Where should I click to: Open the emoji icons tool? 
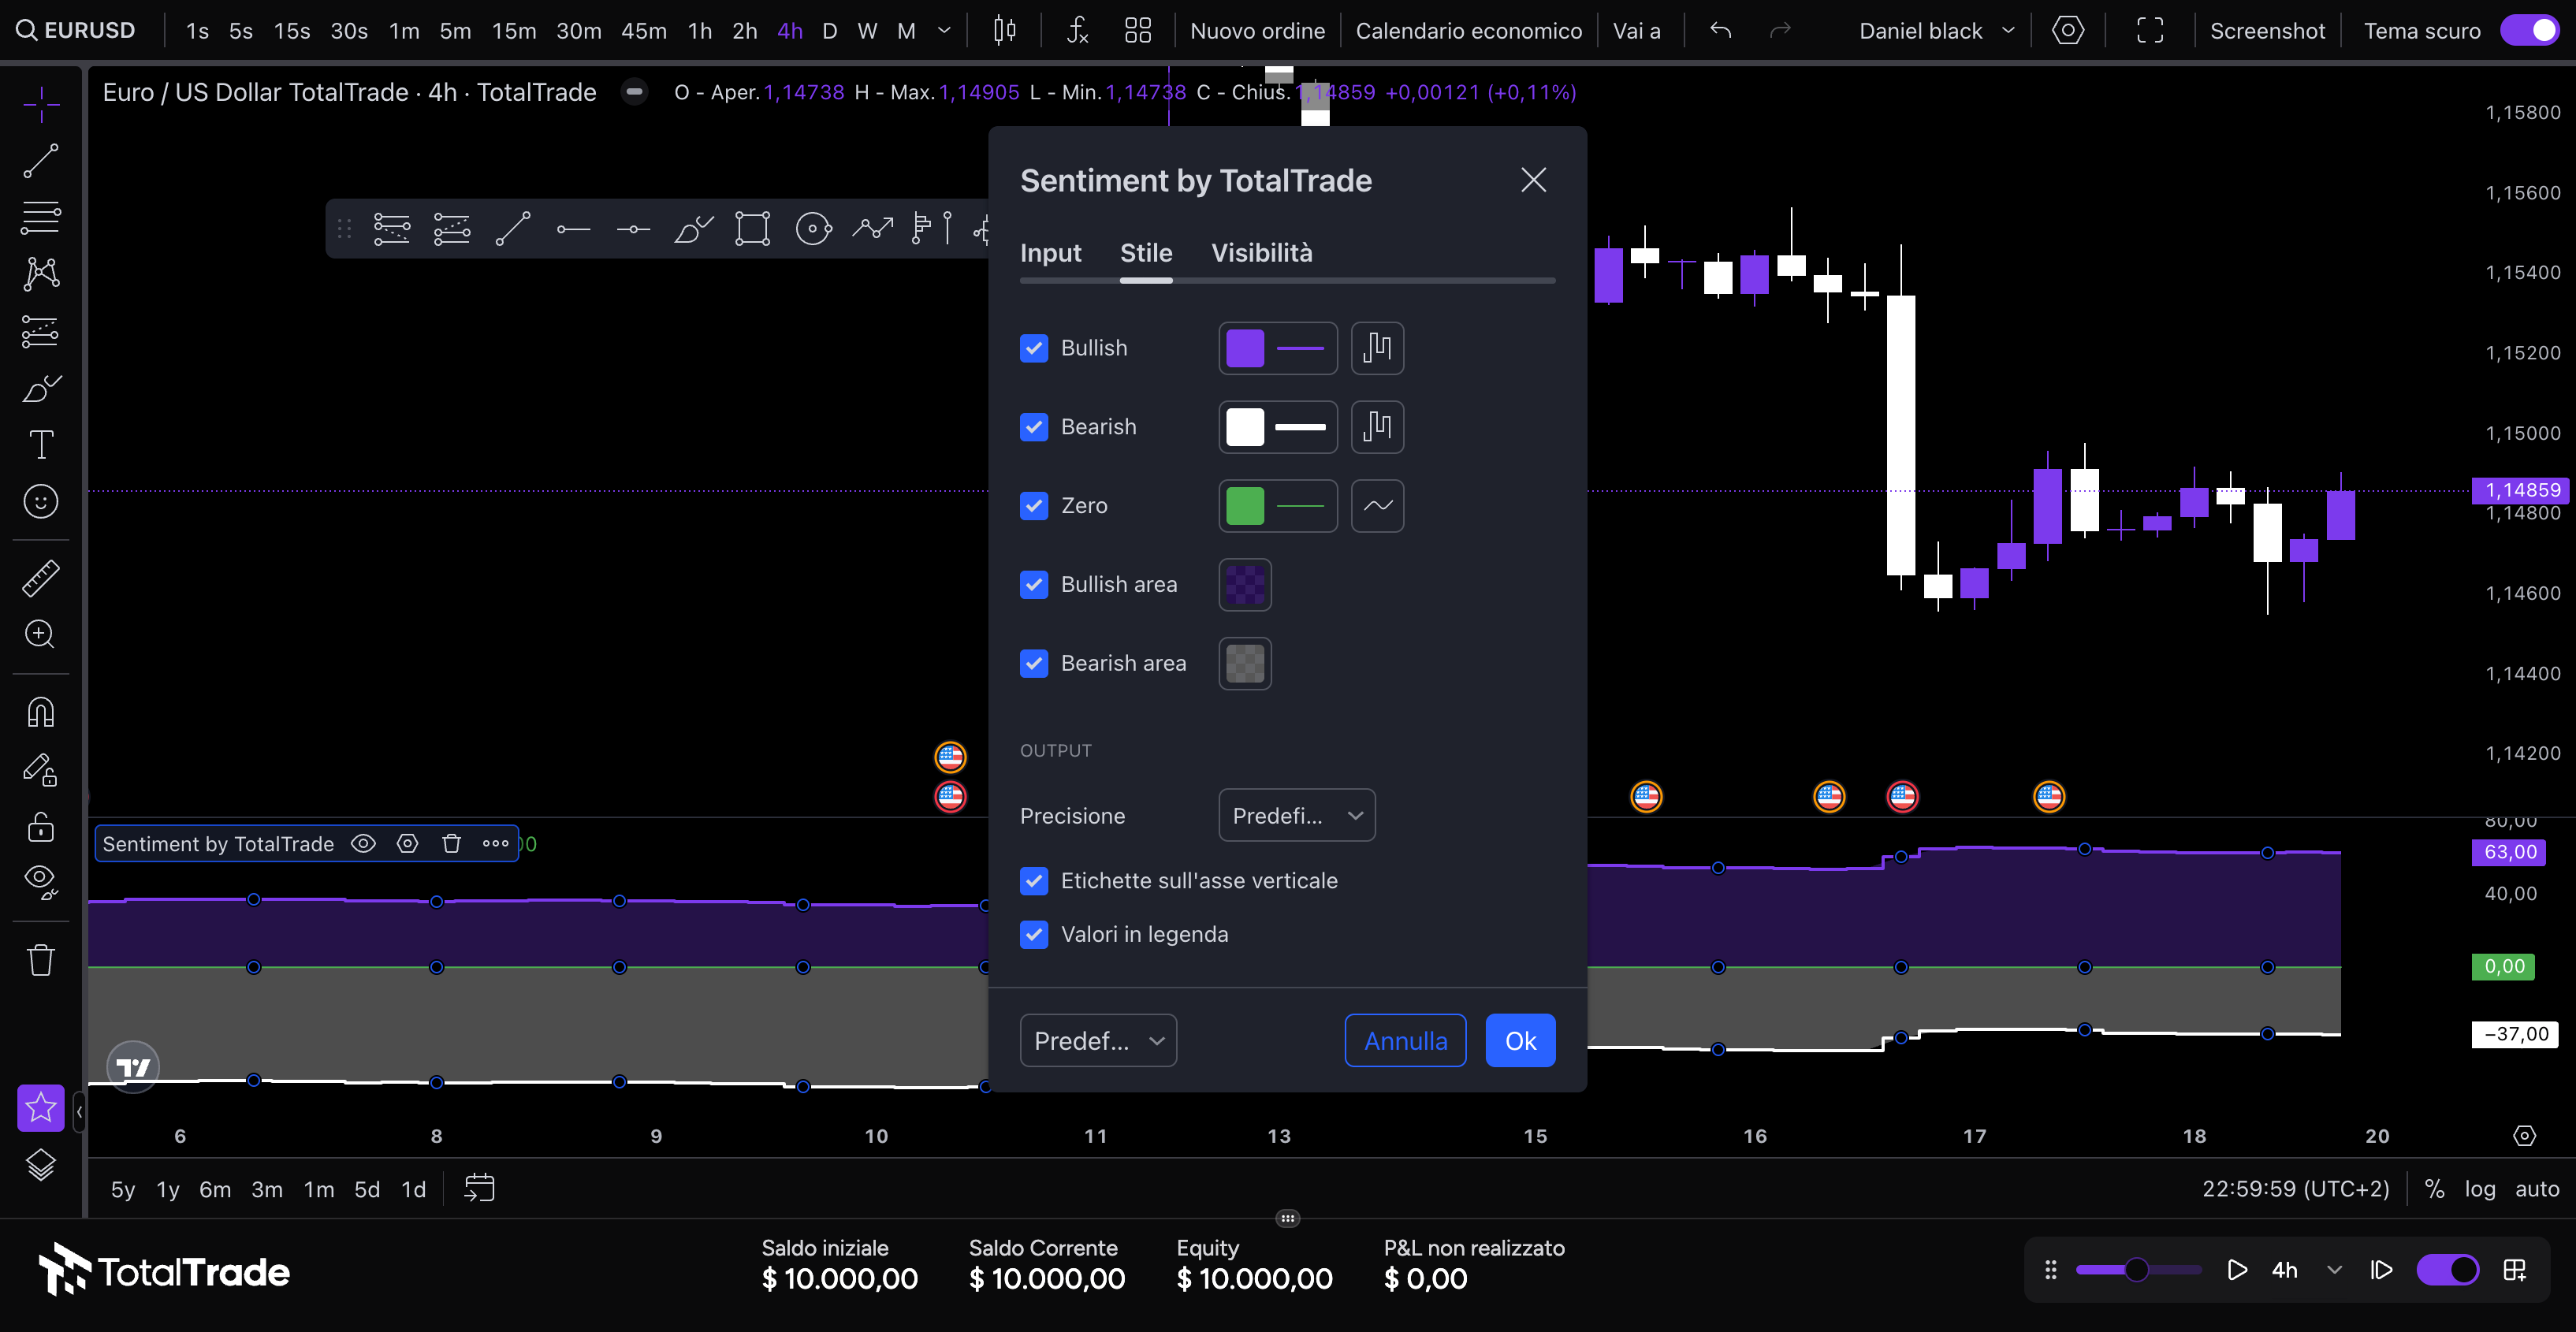[41, 501]
